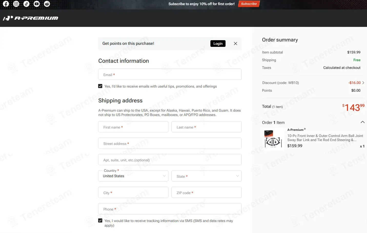Open the YouTube social link
The height and width of the screenshot is (233, 367).
(37, 4)
